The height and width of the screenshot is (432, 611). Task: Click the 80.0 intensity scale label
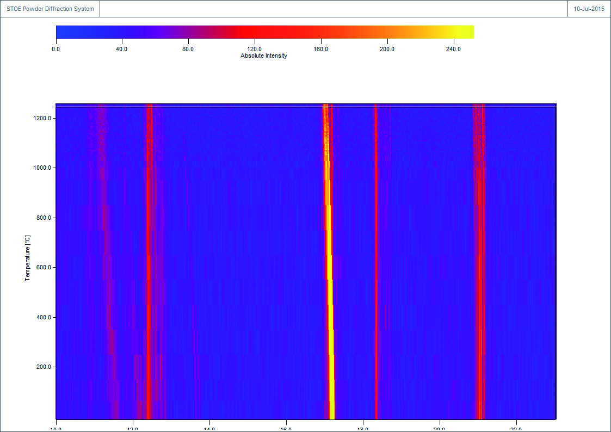(188, 49)
